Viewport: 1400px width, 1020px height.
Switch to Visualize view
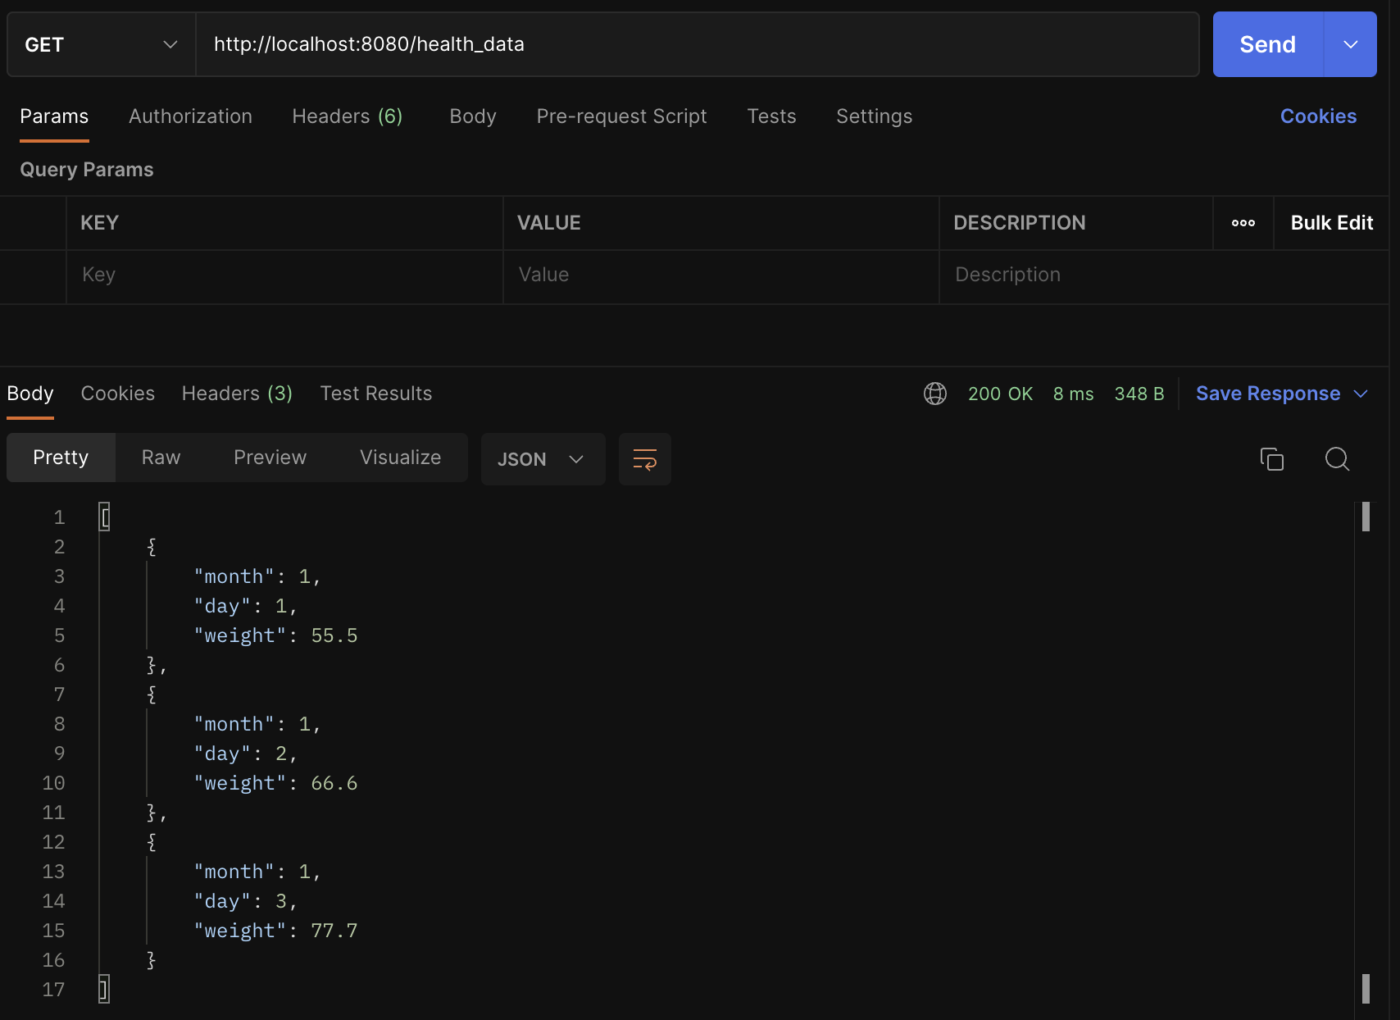coord(400,458)
